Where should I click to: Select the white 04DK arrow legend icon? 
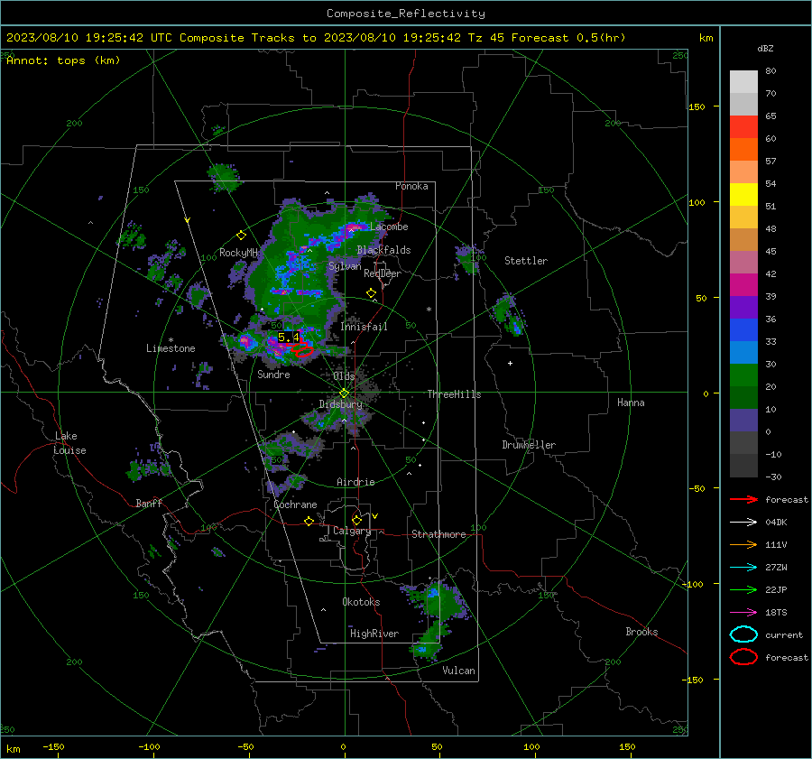743,523
